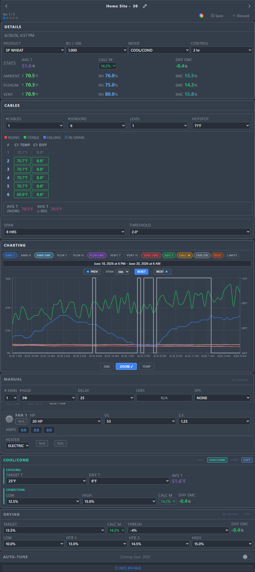Image resolution: width=255 pixels, height=572 pixels.
Task: Click NEXT chart navigation button
Action: 162,272
